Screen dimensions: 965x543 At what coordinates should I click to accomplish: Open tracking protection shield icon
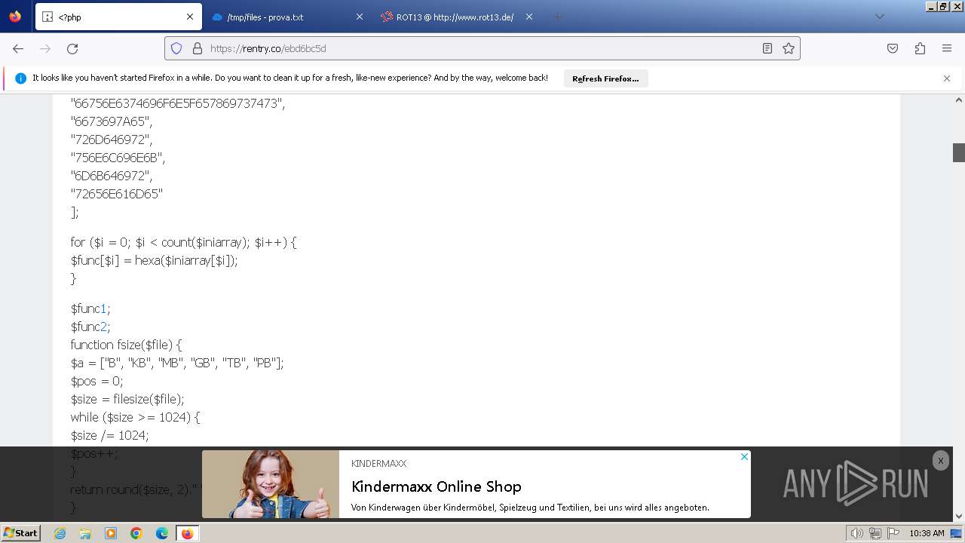pos(176,48)
